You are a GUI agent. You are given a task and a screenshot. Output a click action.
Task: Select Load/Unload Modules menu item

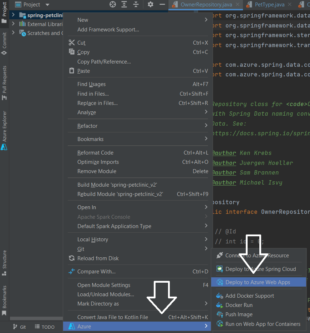[138, 294]
